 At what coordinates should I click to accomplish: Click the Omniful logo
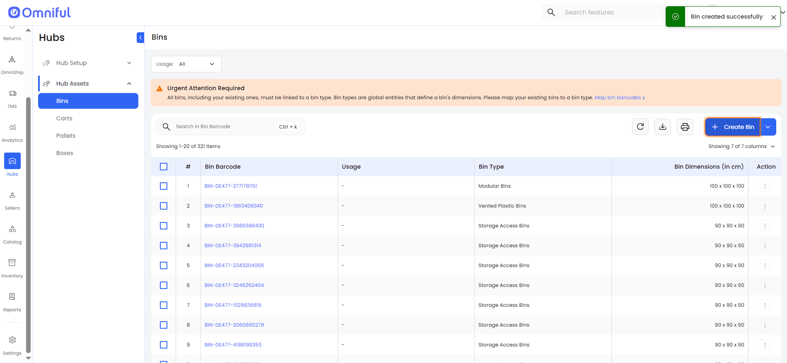click(x=39, y=12)
